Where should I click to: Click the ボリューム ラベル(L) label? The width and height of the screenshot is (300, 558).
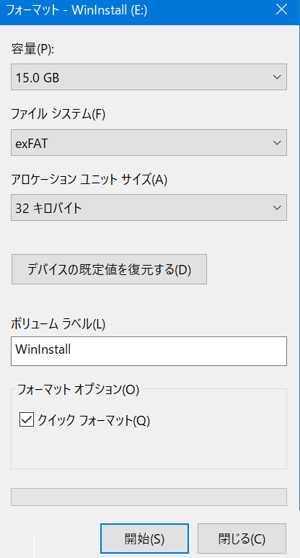(x=58, y=324)
